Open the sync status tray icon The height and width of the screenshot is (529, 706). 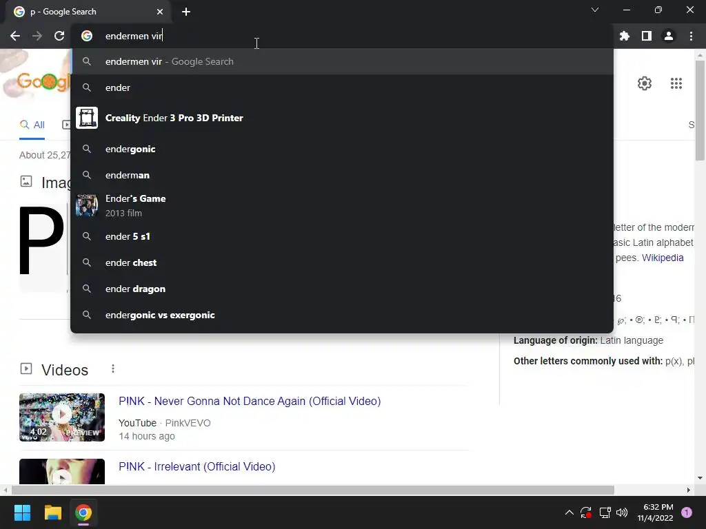pos(586,512)
